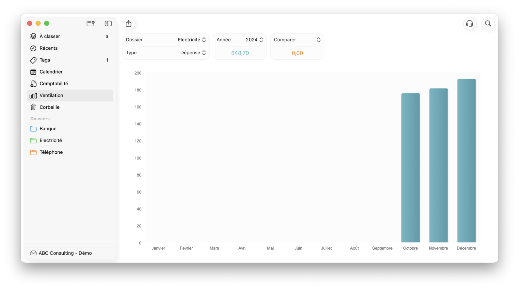Open the Banque folder

(48, 129)
